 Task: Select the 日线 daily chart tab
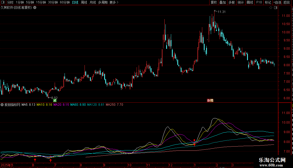click(x=75, y=2)
